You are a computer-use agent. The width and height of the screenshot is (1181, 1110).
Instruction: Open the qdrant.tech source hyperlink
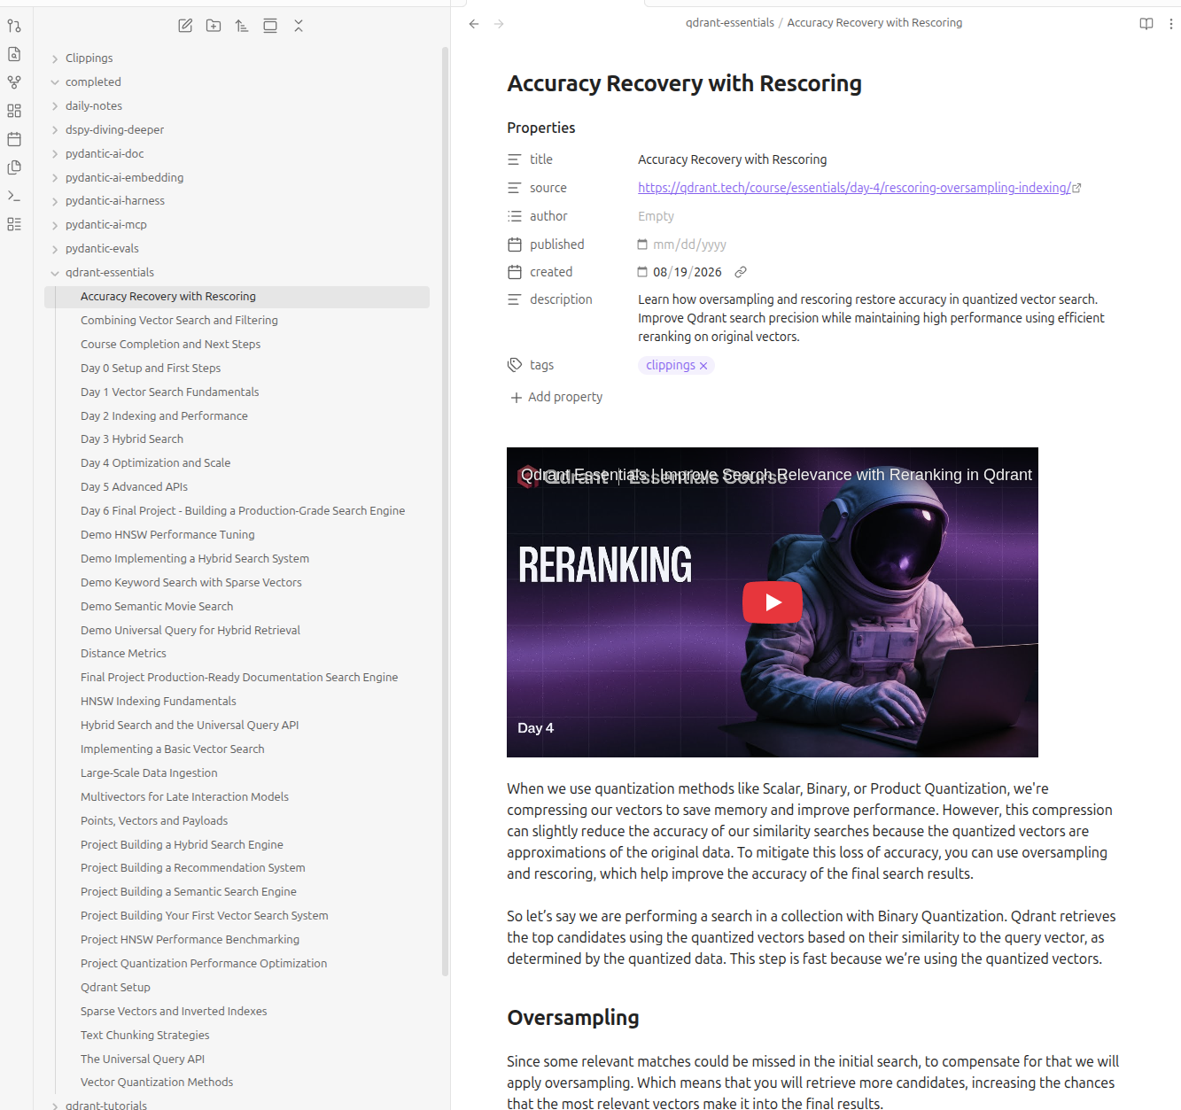pos(854,188)
